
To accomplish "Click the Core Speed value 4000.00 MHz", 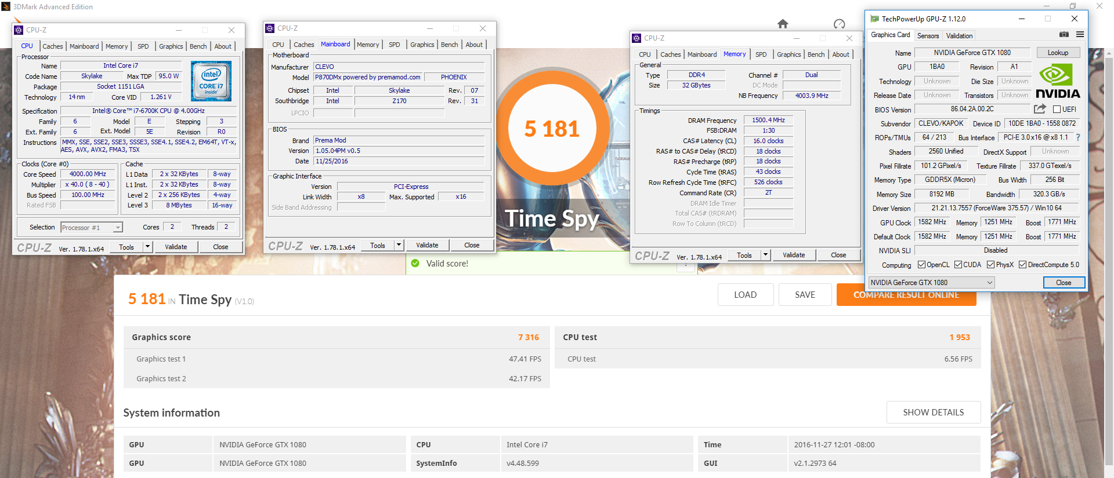I will coord(88,174).
